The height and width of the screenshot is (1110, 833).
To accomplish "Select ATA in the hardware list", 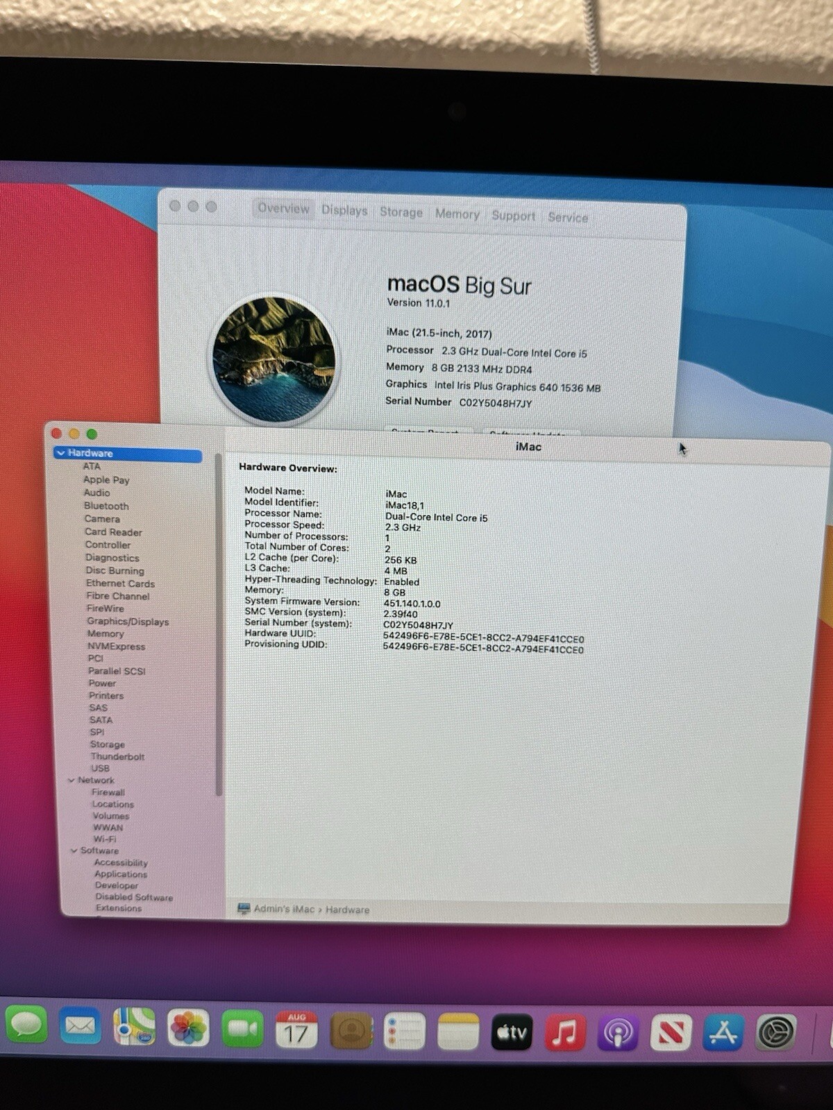I will [x=92, y=466].
